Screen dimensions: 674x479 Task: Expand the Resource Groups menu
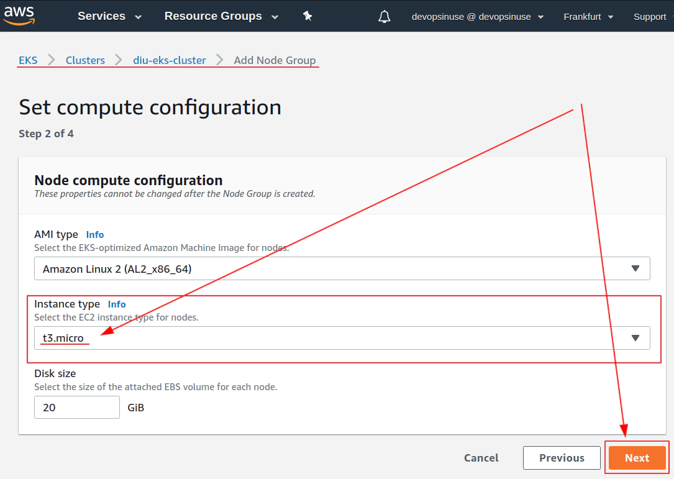(221, 16)
